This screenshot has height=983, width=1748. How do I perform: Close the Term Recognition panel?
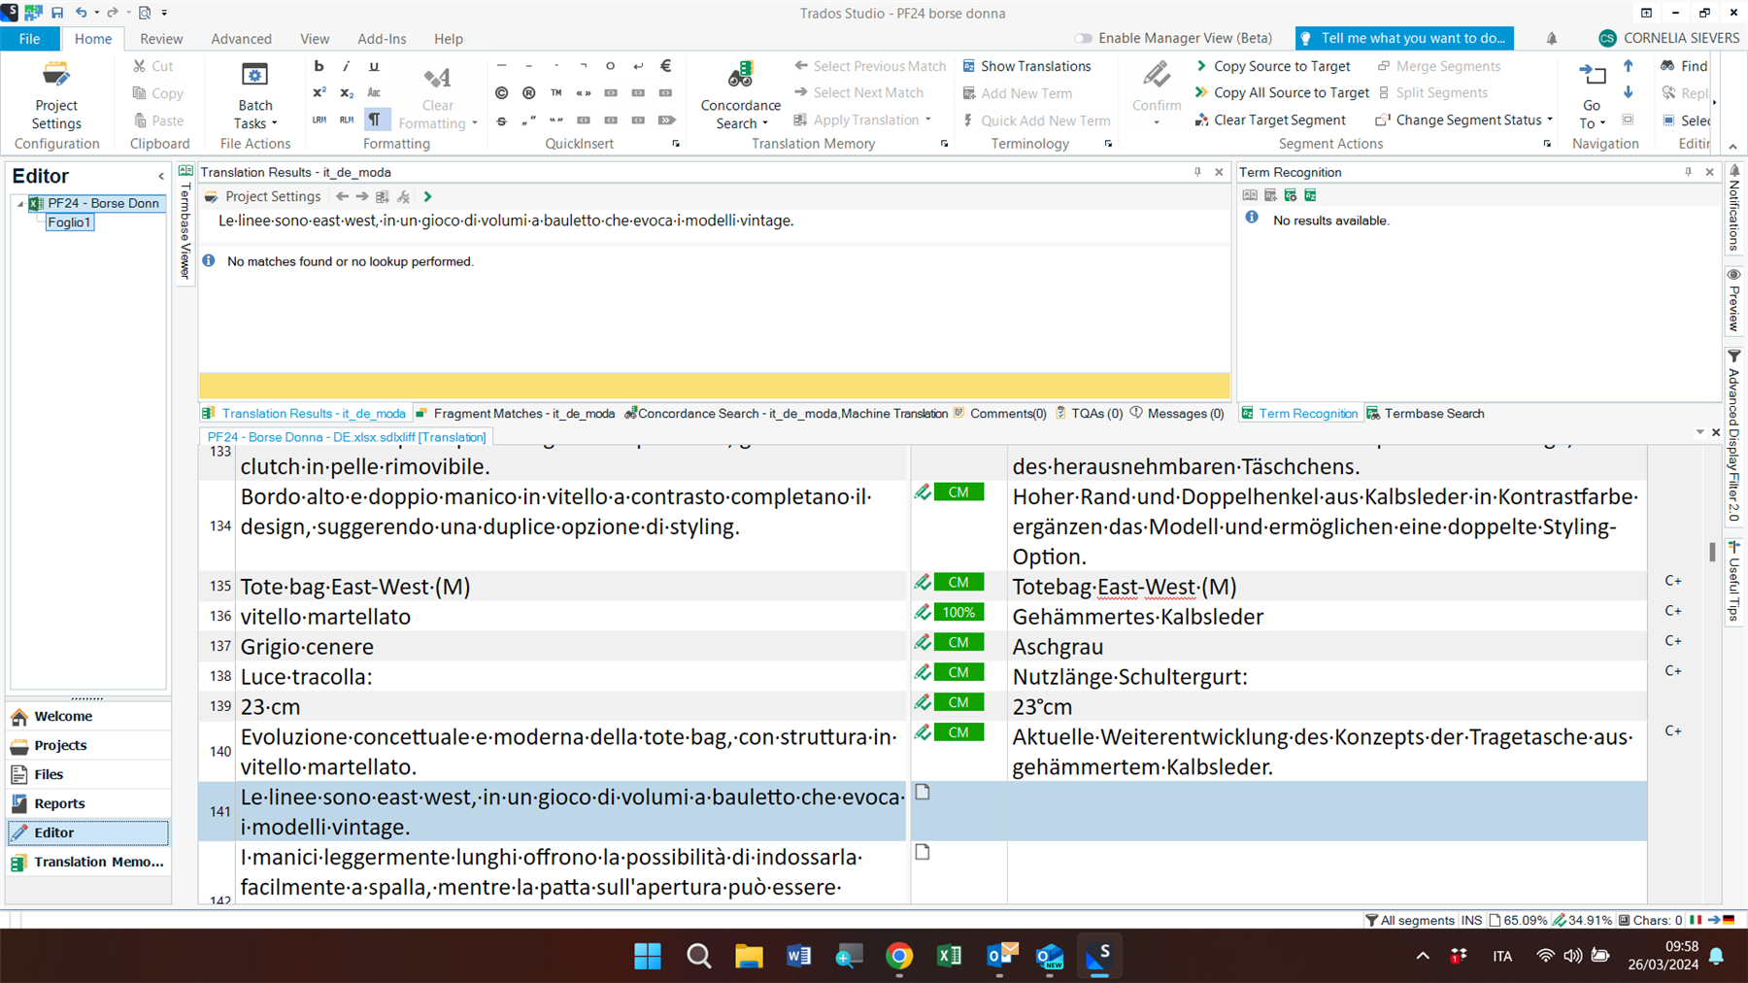(1710, 172)
